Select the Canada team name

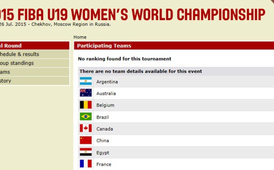[x=105, y=129]
